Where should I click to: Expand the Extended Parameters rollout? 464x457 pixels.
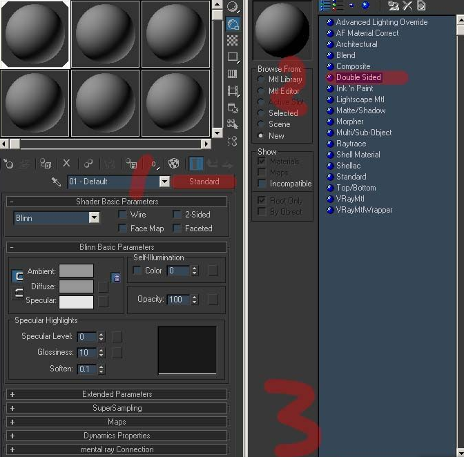pyautogui.click(x=117, y=394)
